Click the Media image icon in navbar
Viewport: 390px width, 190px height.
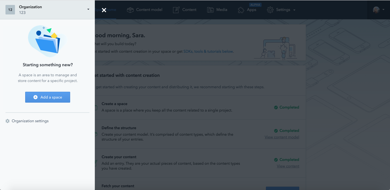(210, 10)
